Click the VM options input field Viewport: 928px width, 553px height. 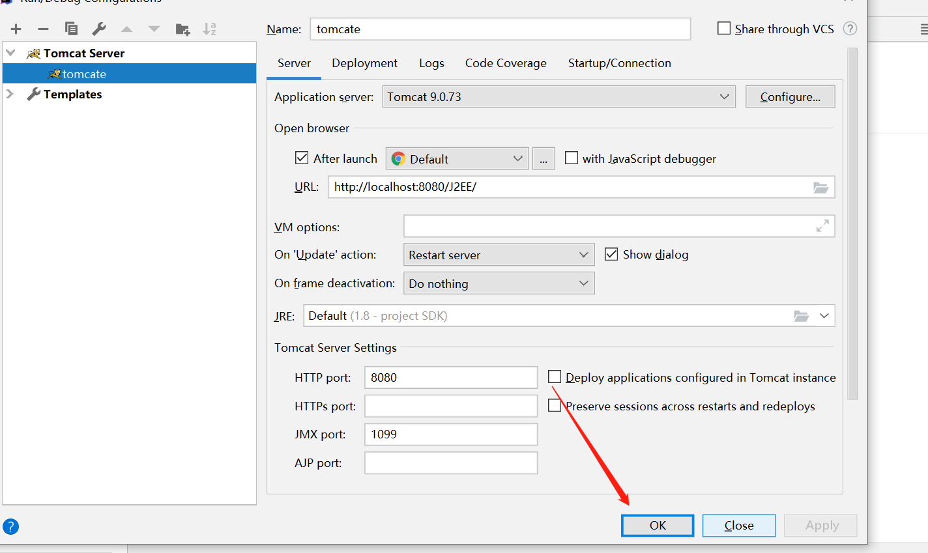point(619,226)
